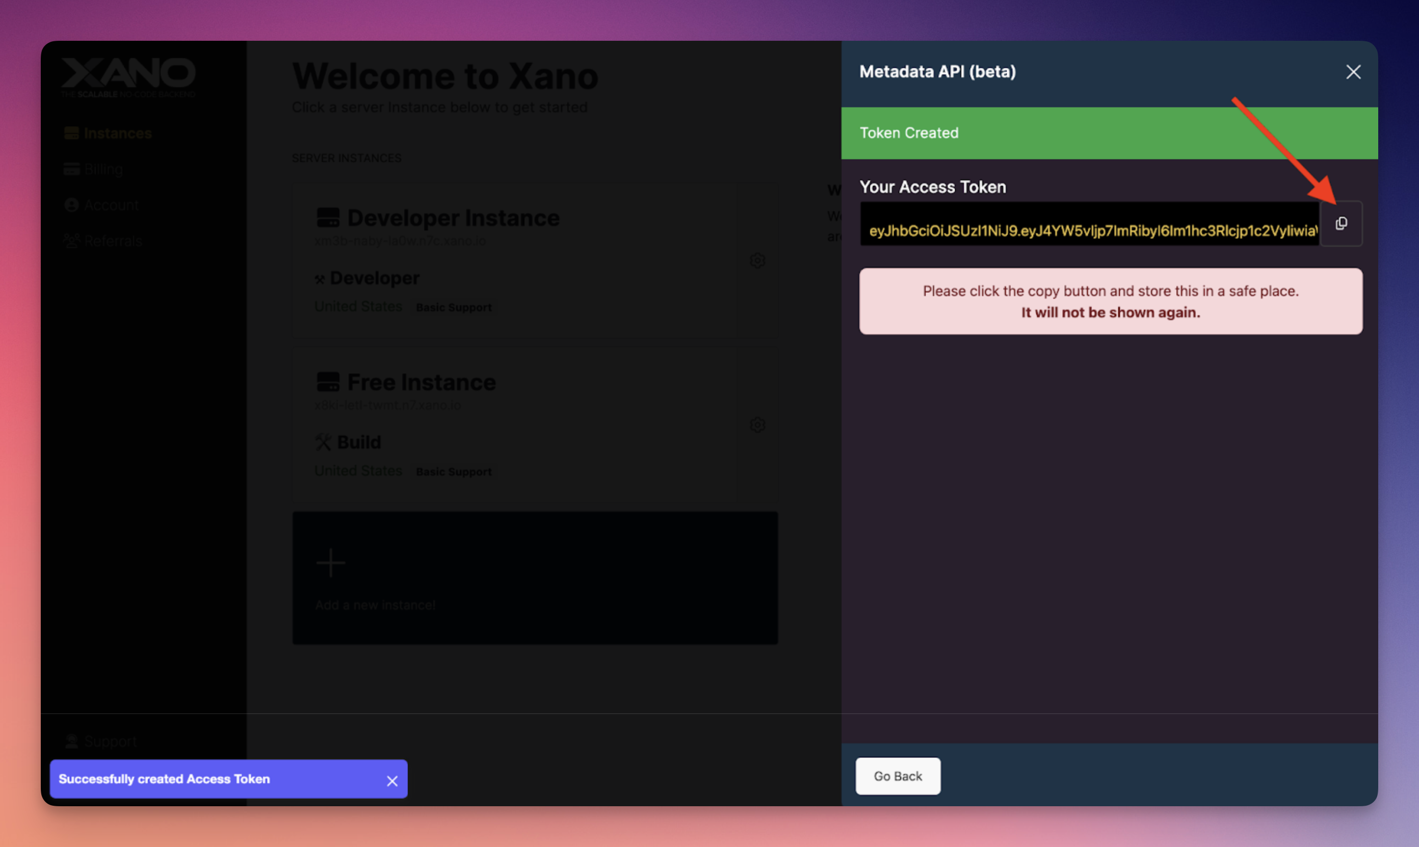Click the Account person icon
Image resolution: width=1419 pixels, height=847 pixels.
71,205
